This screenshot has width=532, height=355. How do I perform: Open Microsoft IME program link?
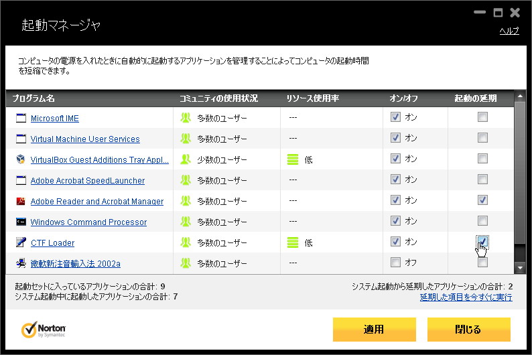(55, 119)
